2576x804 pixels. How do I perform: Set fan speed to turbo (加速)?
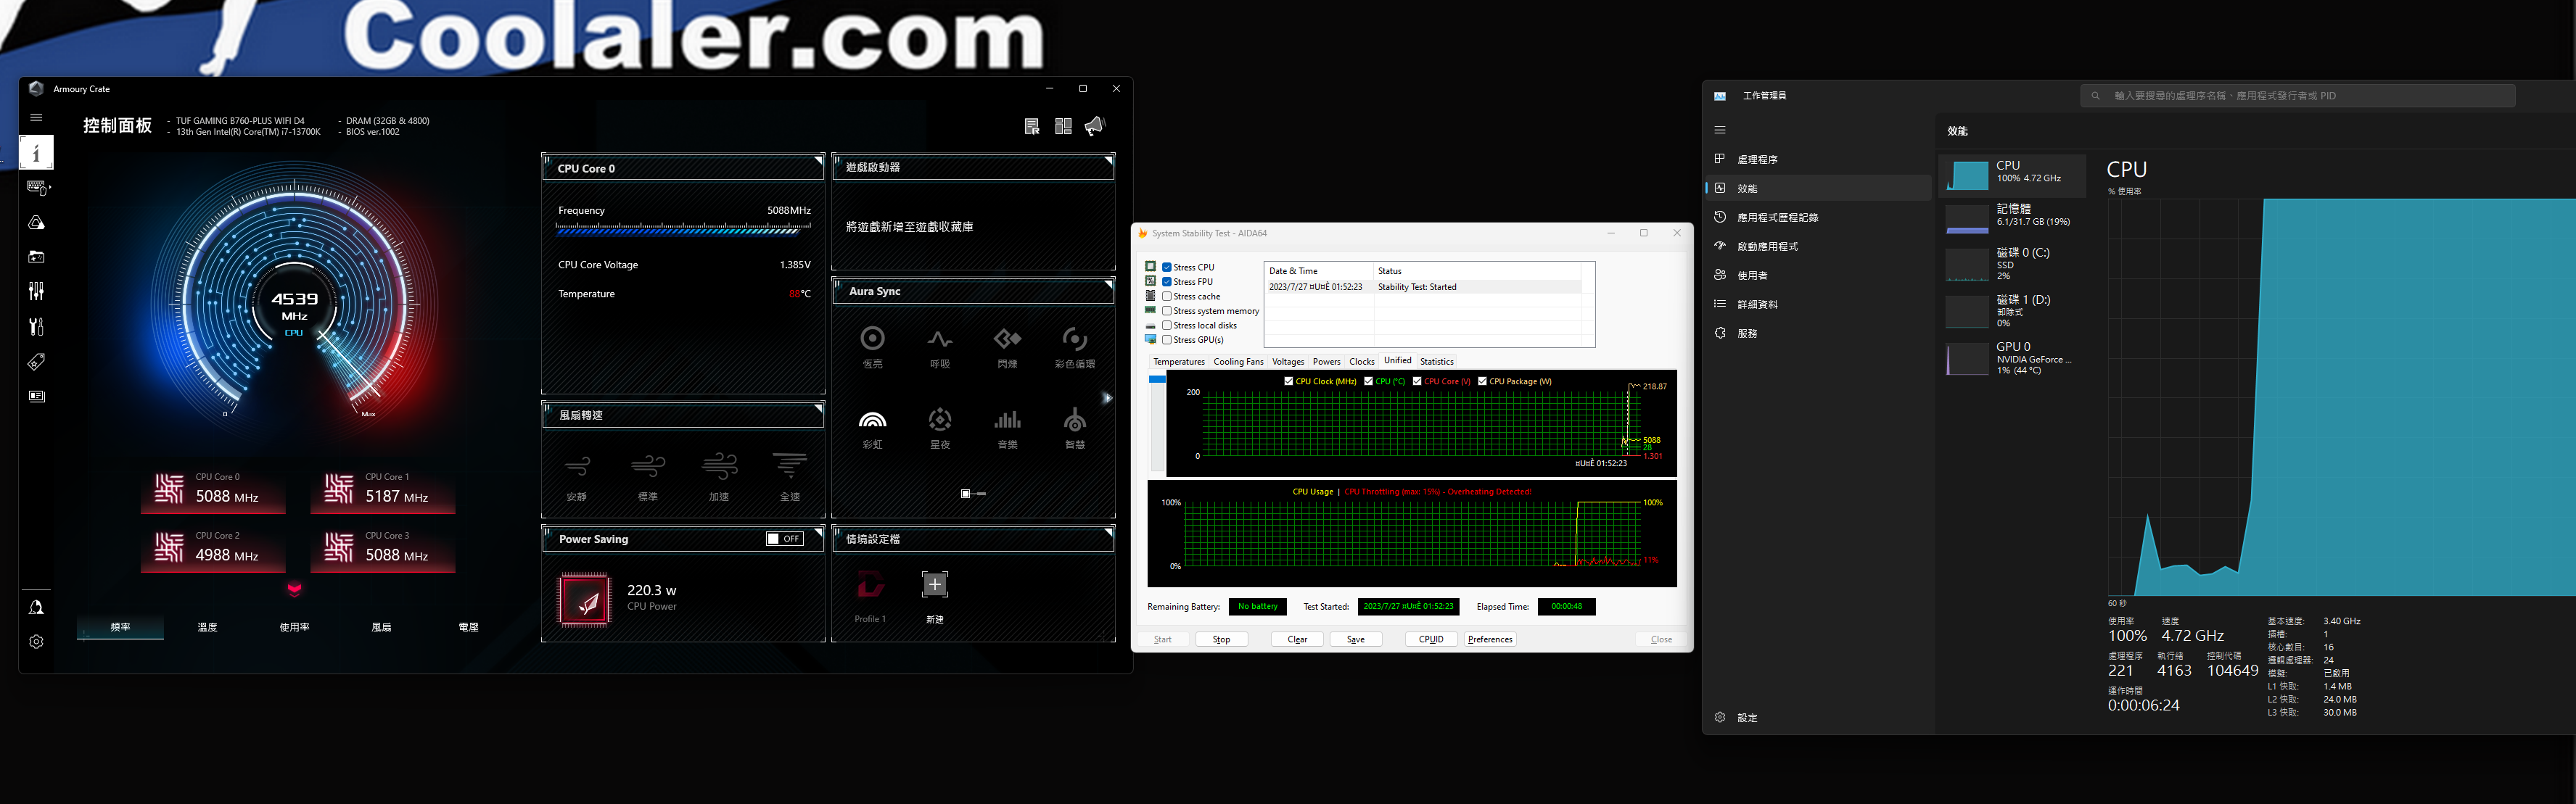(719, 476)
